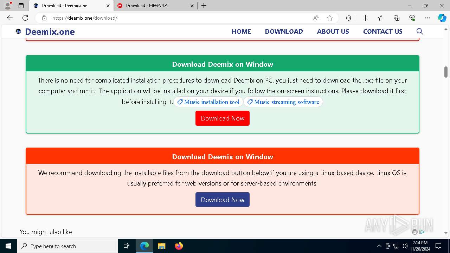
Task: Switch to Download - MEGA 4% tab
Action: (155, 6)
